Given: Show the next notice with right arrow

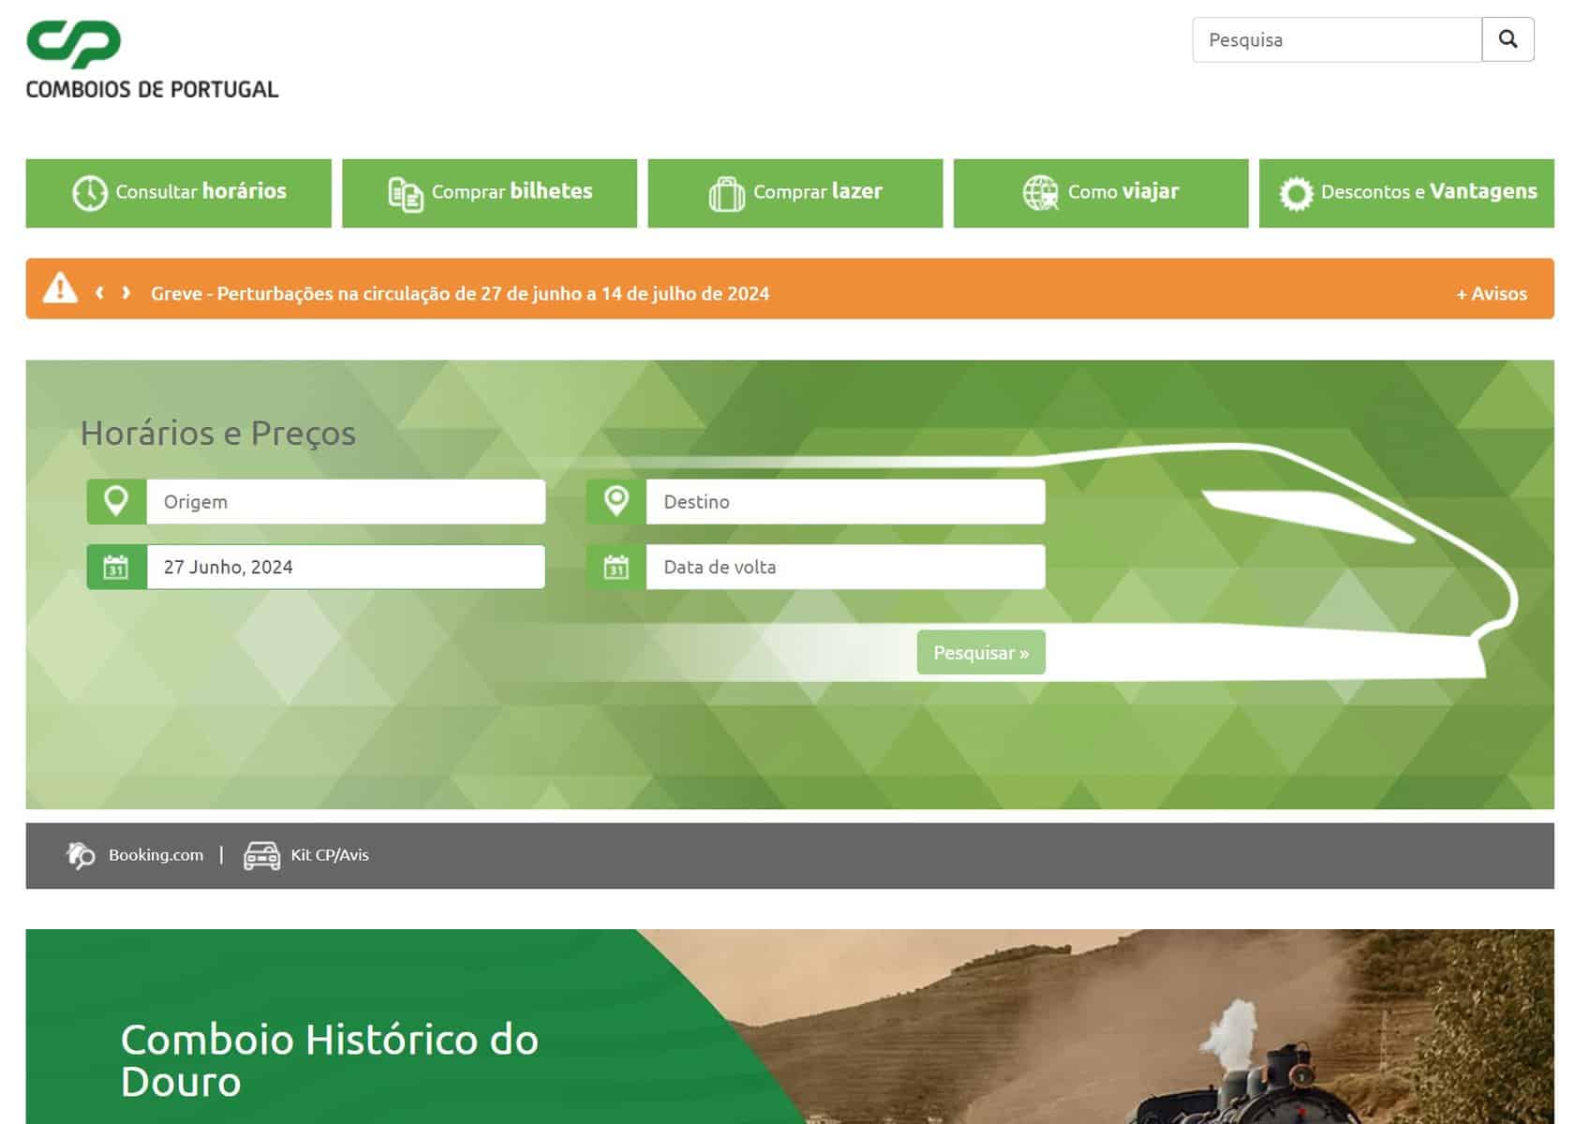Looking at the screenshot, I should click(126, 293).
